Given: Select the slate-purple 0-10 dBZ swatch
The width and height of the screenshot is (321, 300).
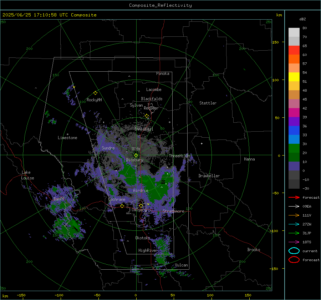Looking at the screenshot, I should click(x=294, y=166).
